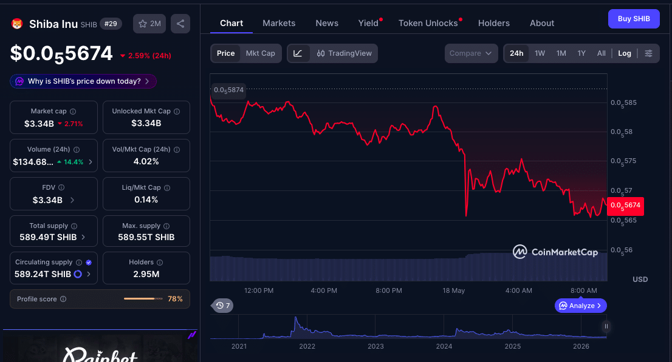Select the Price chart toggle
Screen dimensions: 672x362
coord(225,53)
